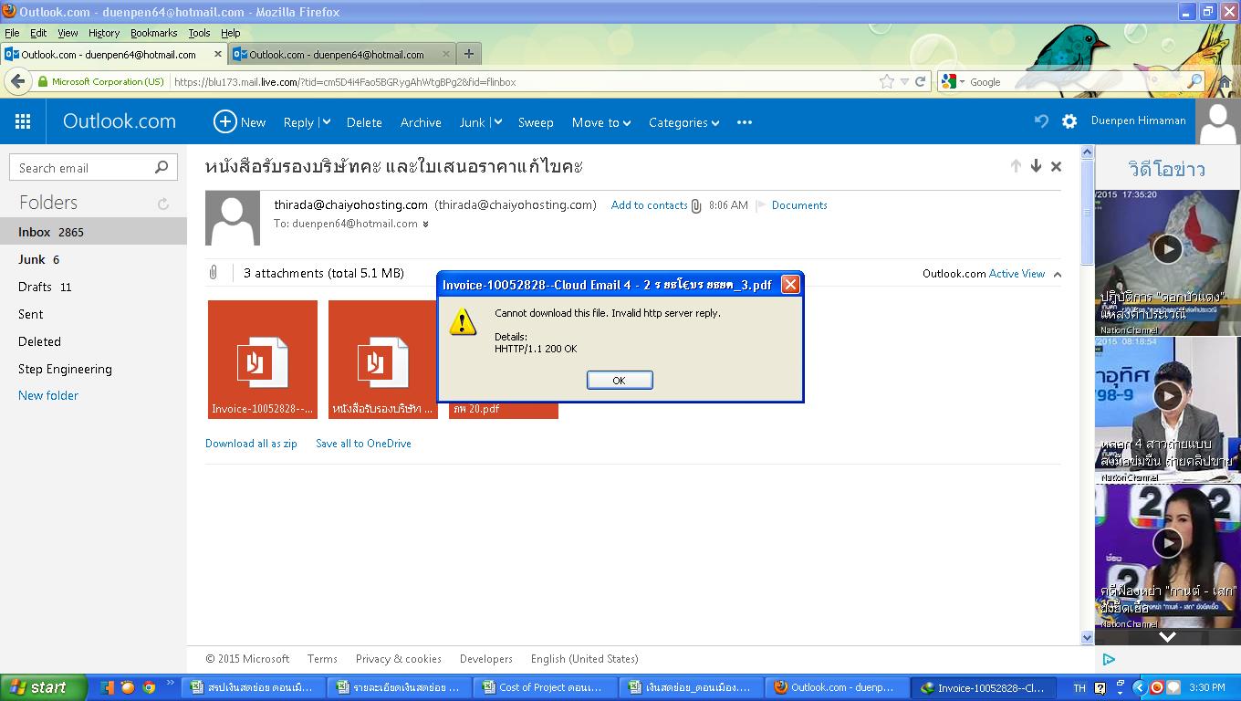This screenshot has width=1241, height=701.
Task: Play the third news video thumbnail
Action: (1167, 543)
